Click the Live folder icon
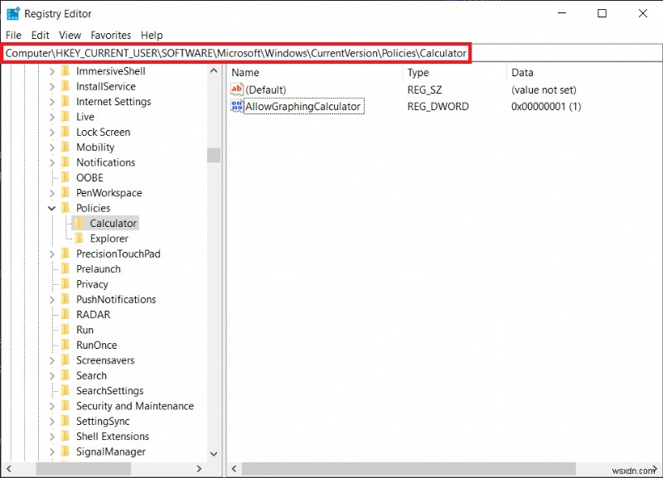This screenshot has height=478, width=663. (x=65, y=117)
